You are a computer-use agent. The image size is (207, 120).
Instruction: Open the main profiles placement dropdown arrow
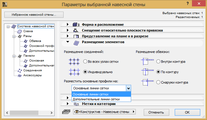click(128, 88)
